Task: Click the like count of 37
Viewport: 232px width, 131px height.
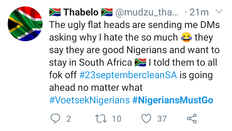Action: pyautogui.click(x=162, y=119)
